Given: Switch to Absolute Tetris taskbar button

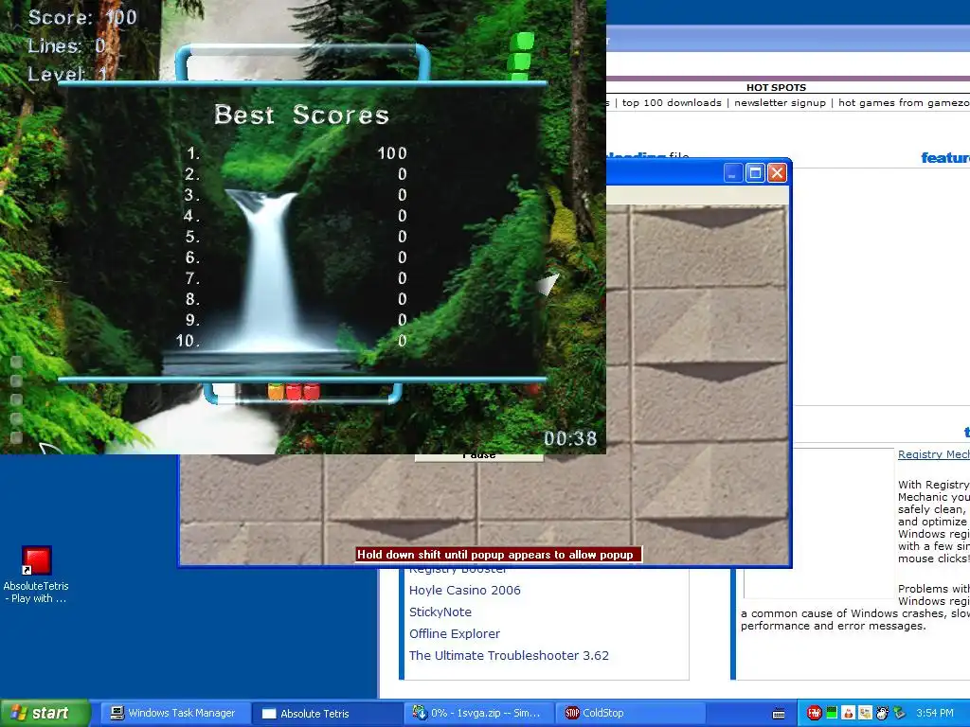Looking at the screenshot, I should click(326, 714).
